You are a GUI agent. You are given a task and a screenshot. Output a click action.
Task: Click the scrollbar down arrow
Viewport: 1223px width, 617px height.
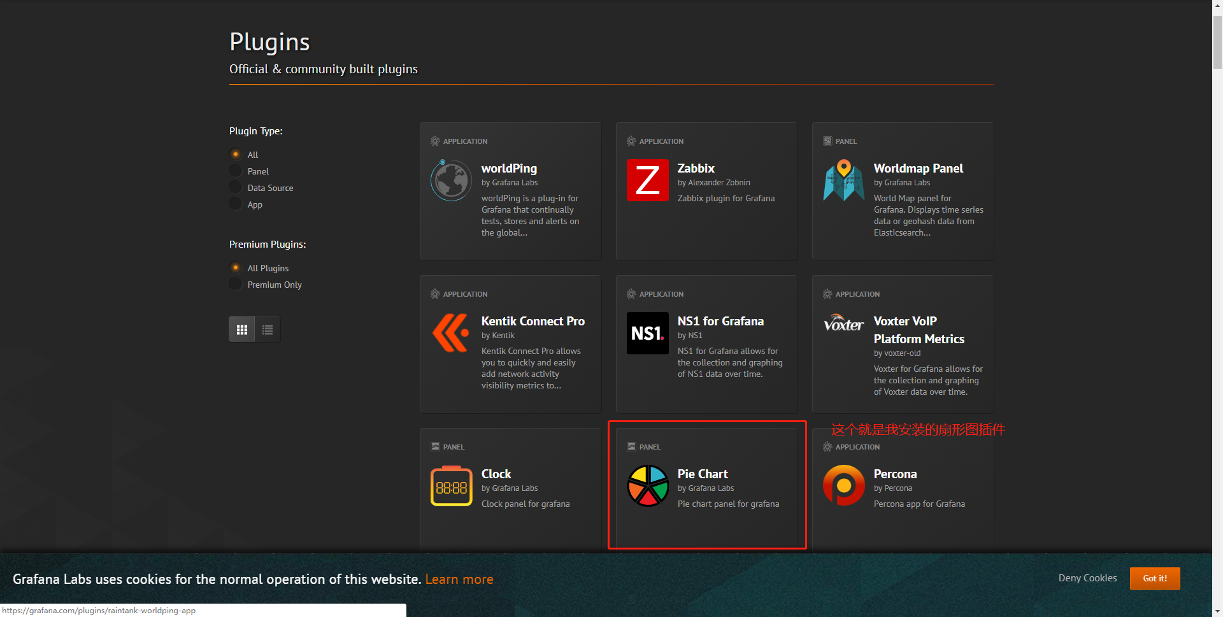[x=1217, y=612]
